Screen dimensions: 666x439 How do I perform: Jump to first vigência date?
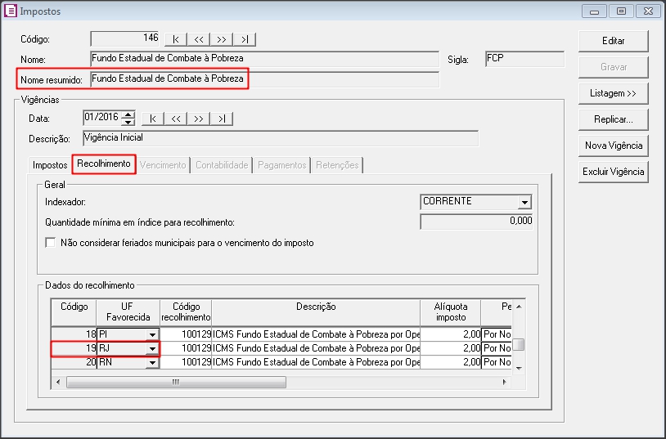point(153,119)
